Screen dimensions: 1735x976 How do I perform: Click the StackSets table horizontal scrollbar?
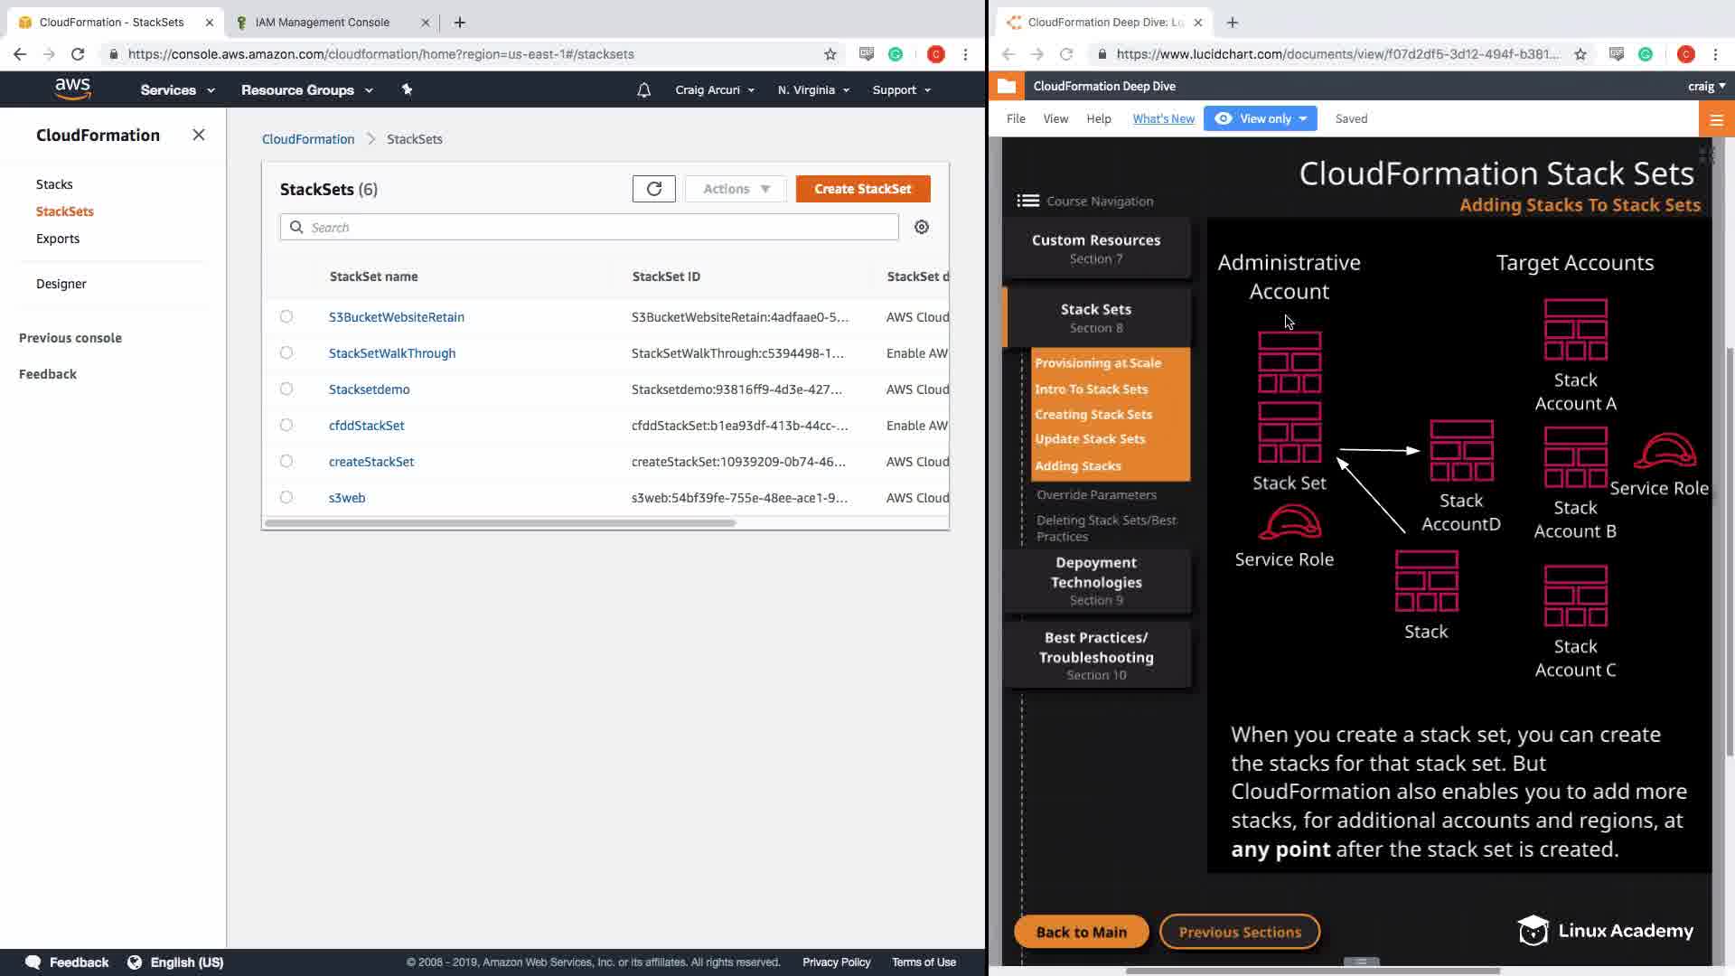pos(500,523)
